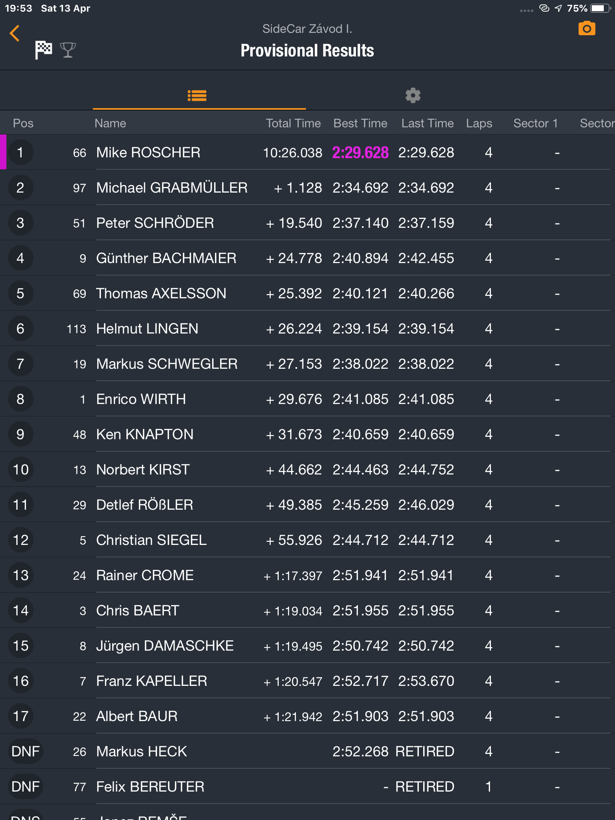Tap the battery indicator in status bar
The width and height of the screenshot is (615, 820).
601,8
